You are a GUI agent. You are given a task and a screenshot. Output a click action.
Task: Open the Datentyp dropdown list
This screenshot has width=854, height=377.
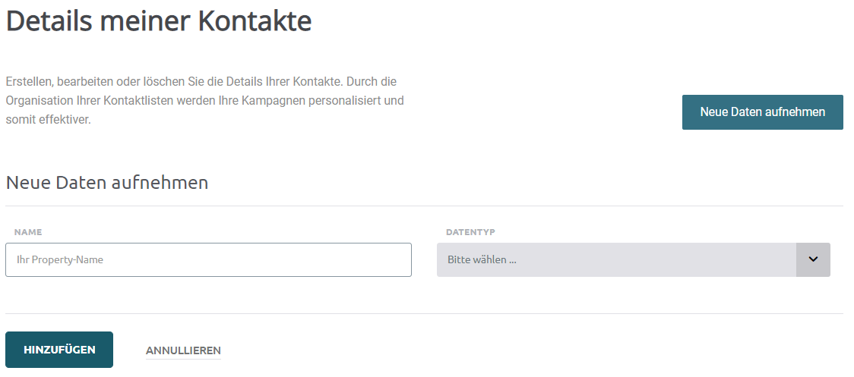(x=634, y=259)
